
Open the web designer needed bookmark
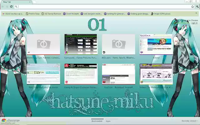click(91, 14)
